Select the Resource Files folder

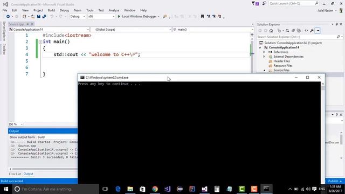point(283,66)
